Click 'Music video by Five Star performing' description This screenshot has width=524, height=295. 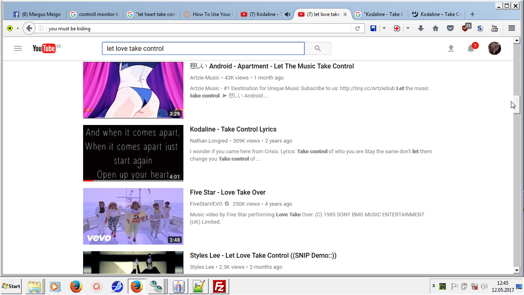coord(307,218)
